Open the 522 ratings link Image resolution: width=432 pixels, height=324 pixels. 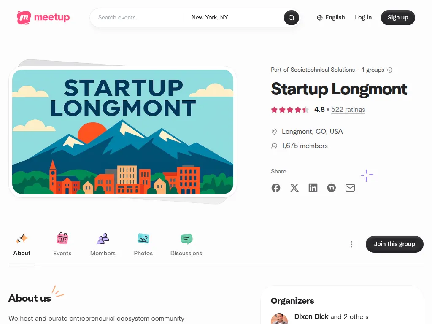(348, 110)
